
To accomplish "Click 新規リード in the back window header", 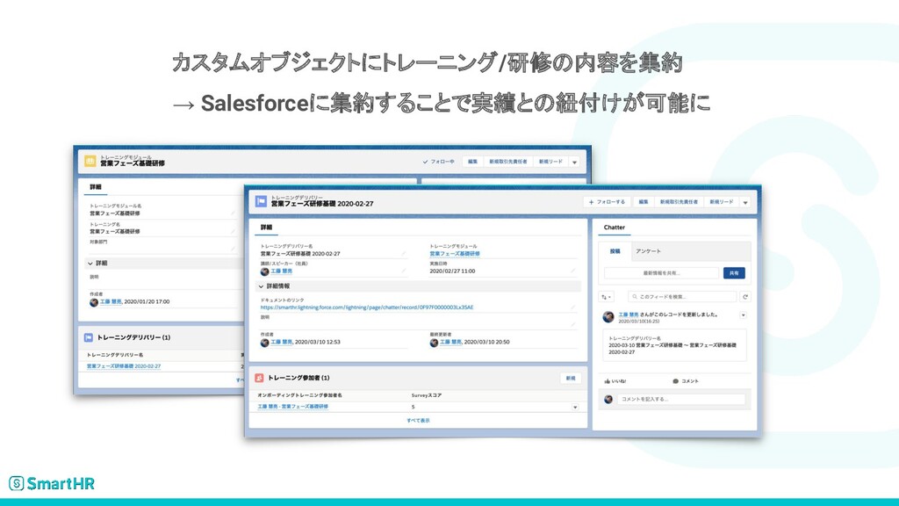I will [550, 162].
